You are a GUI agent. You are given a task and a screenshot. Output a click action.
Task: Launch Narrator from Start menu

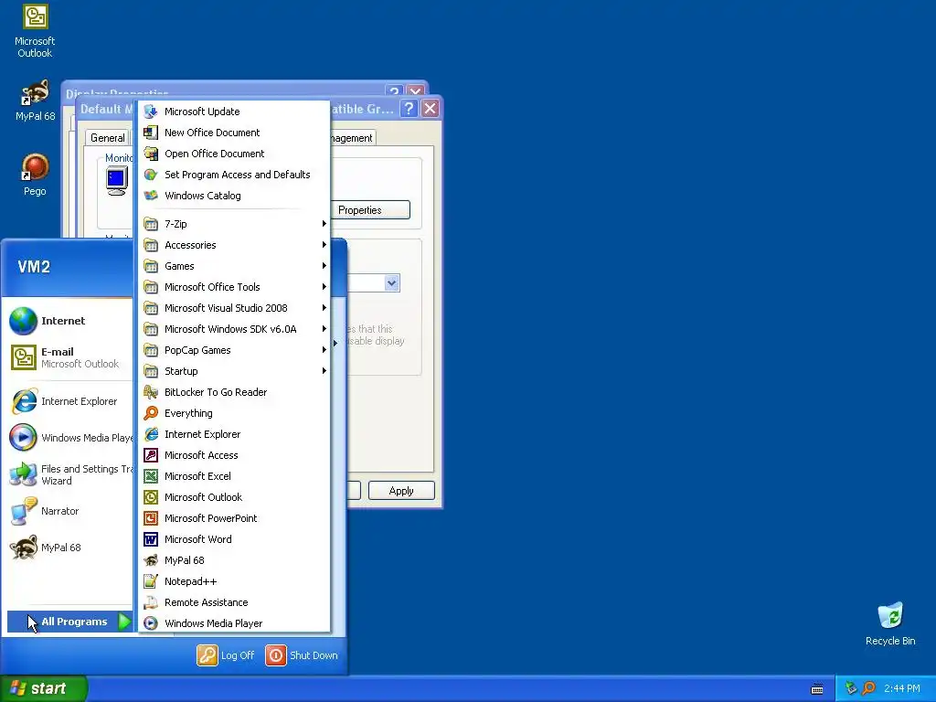point(69,511)
